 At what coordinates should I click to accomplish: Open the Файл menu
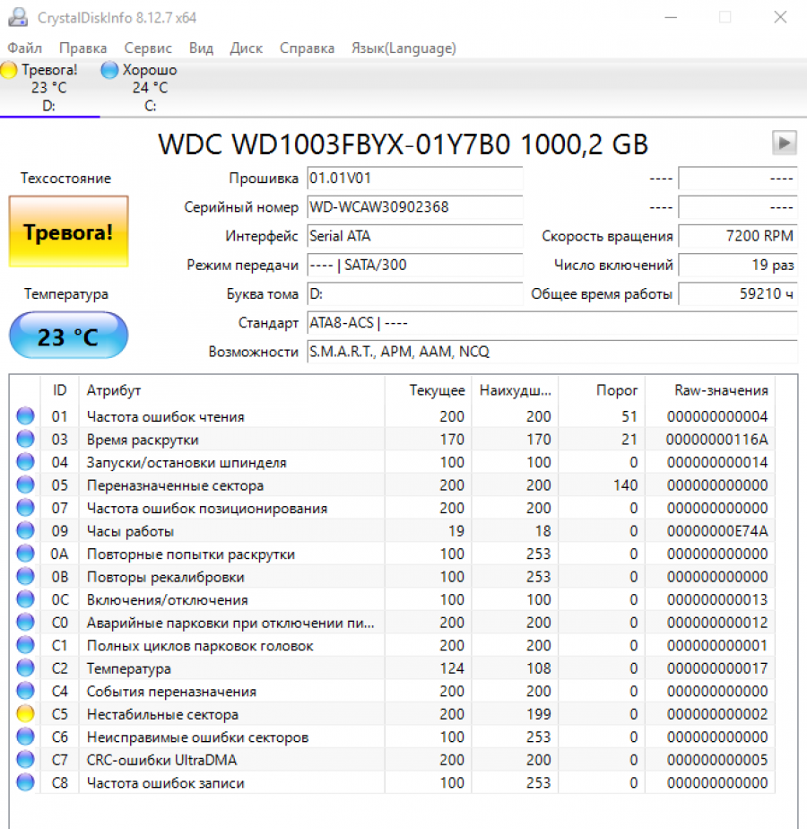[25, 48]
